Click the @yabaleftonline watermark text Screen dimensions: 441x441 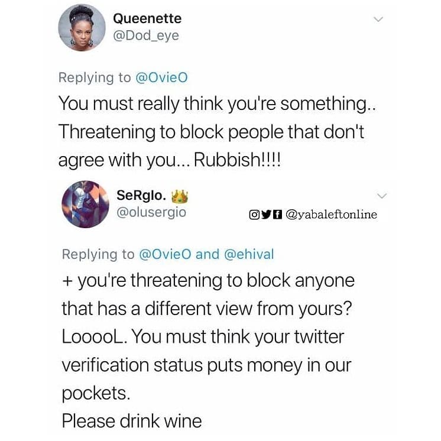click(x=331, y=215)
